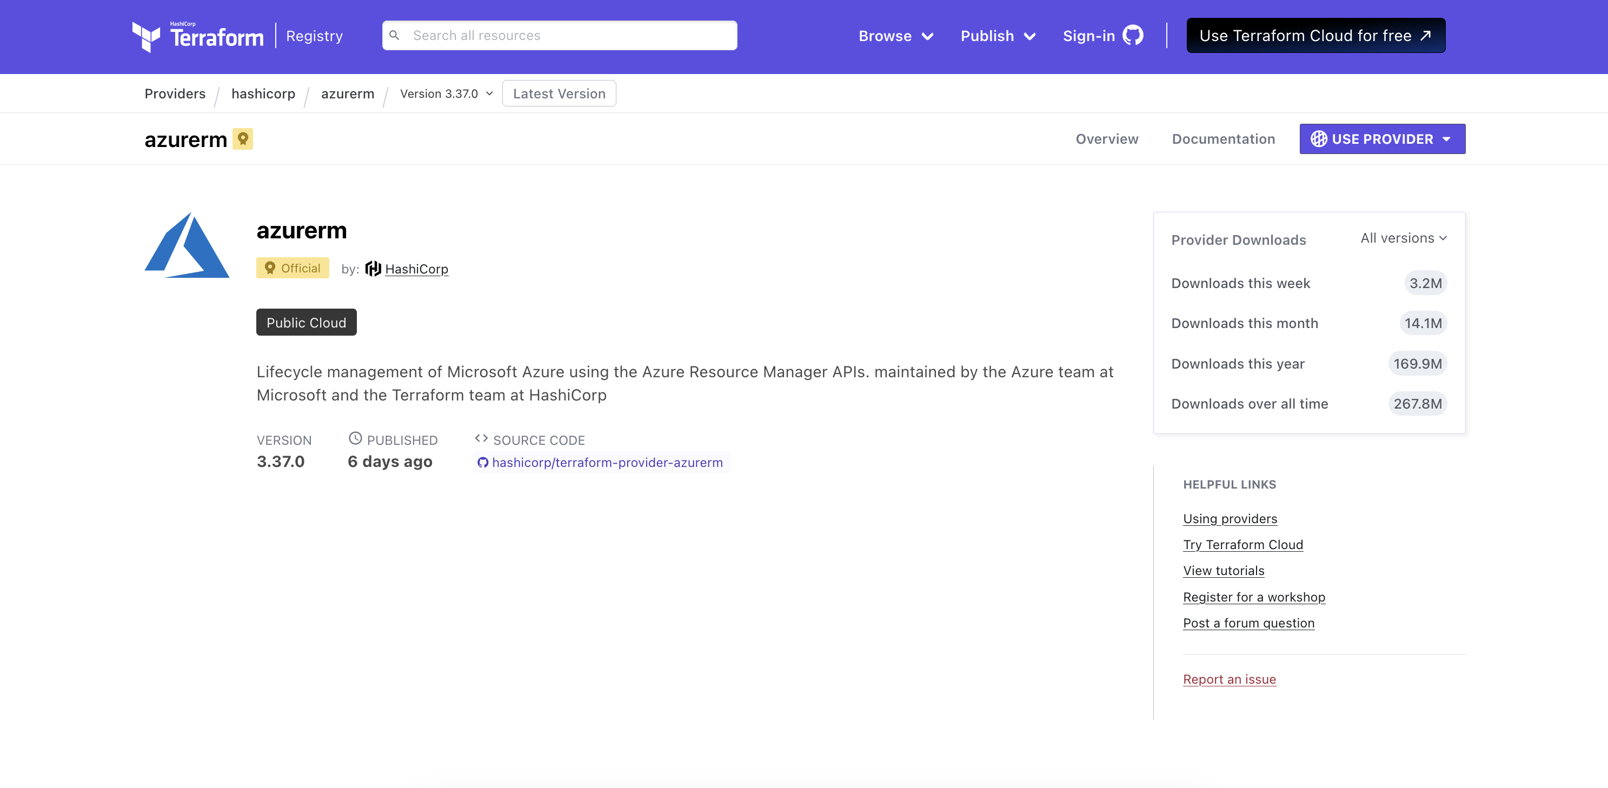Open the Using providers link
This screenshot has width=1608, height=788.
[1230, 518]
